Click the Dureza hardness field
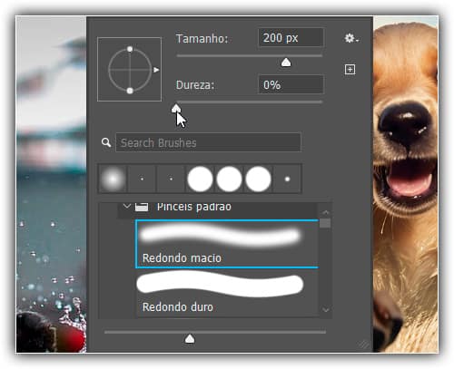 point(291,84)
